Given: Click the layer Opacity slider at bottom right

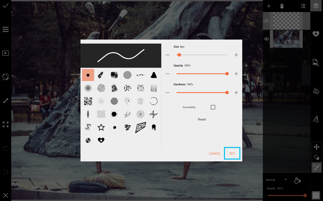Looking at the screenshot, I should click(287, 195).
